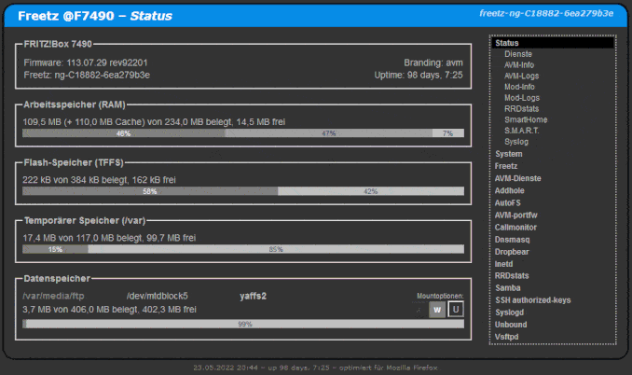Open the Syslog submenu item
This screenshot has width=632, height=375.
coord(516,142)
